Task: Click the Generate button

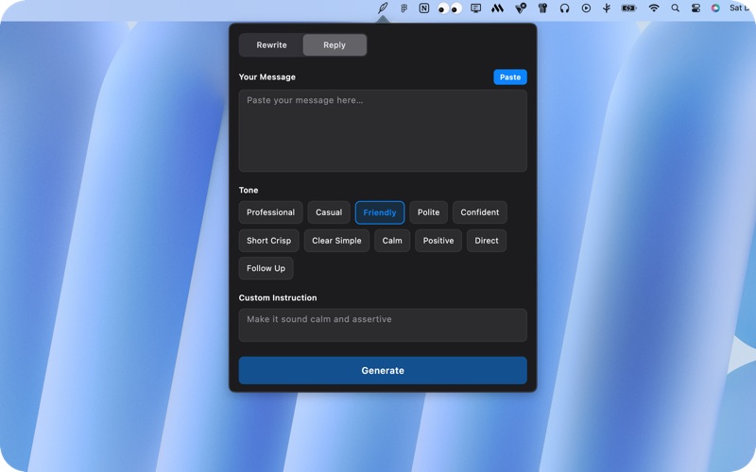Action: pyautogui.click(x=383, y=370)
